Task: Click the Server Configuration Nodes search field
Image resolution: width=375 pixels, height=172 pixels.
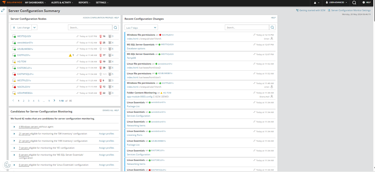Action: pyautogui.click(x=90, y=28)
